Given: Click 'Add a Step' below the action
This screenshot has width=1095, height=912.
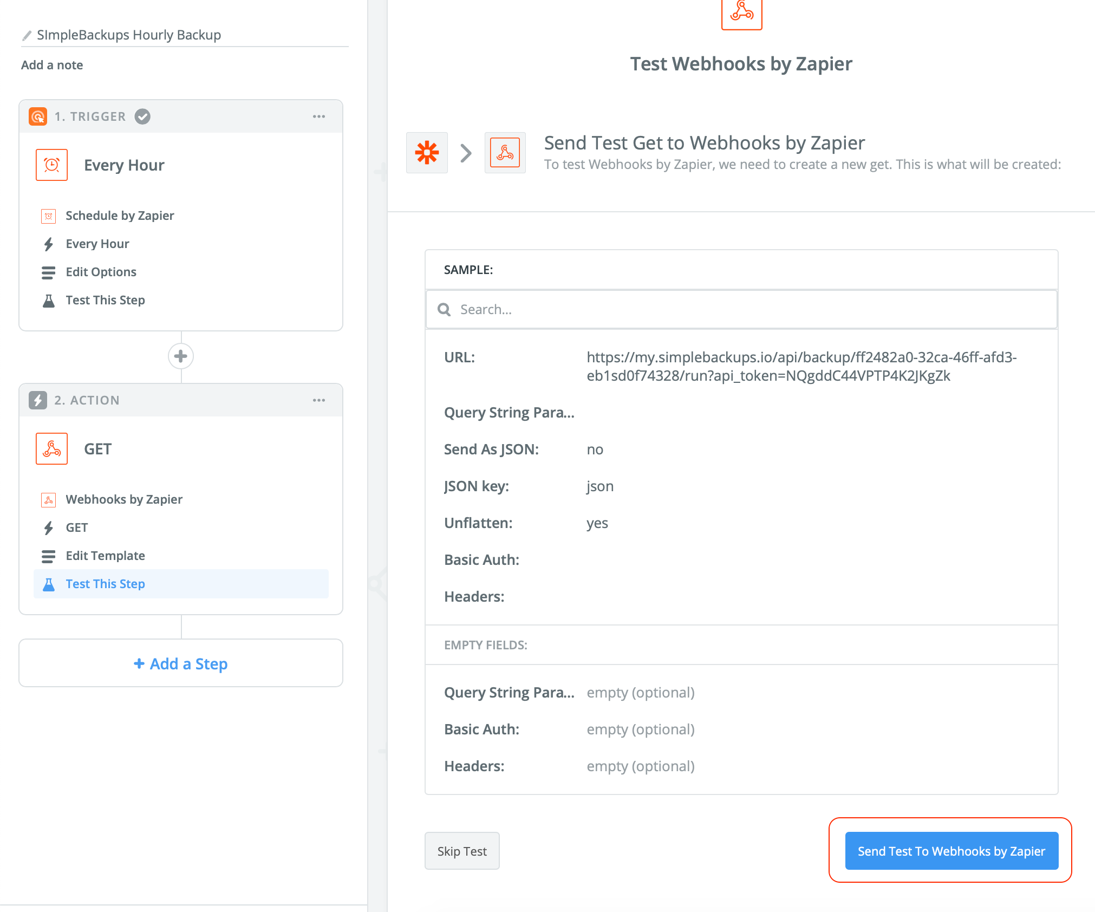Looking at the screenshot, I should (x=180, y=663).
